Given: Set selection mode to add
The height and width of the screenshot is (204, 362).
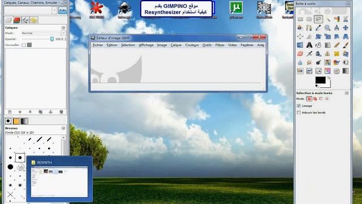Looking at the screenshot, I should [315, 99].
